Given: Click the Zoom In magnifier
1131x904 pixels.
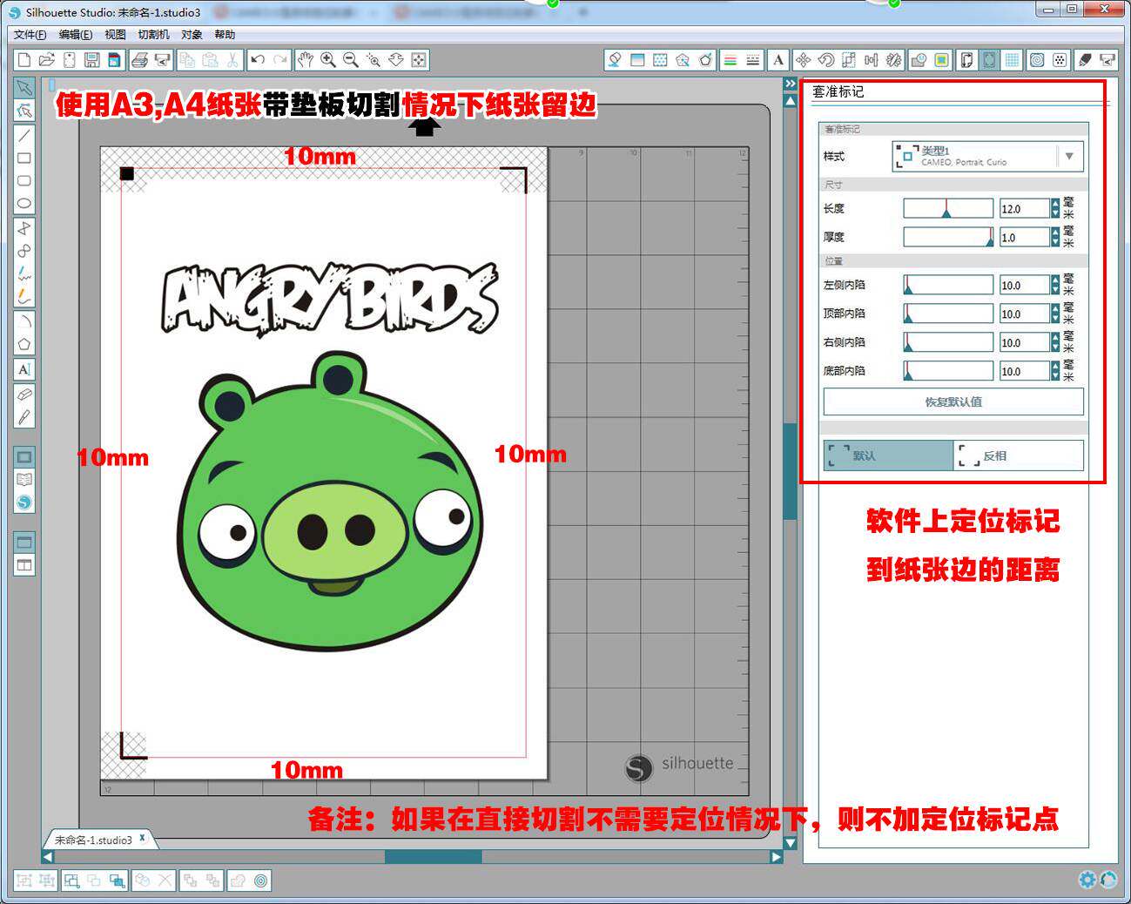Looking at the screenshot, I should point(327,60).
